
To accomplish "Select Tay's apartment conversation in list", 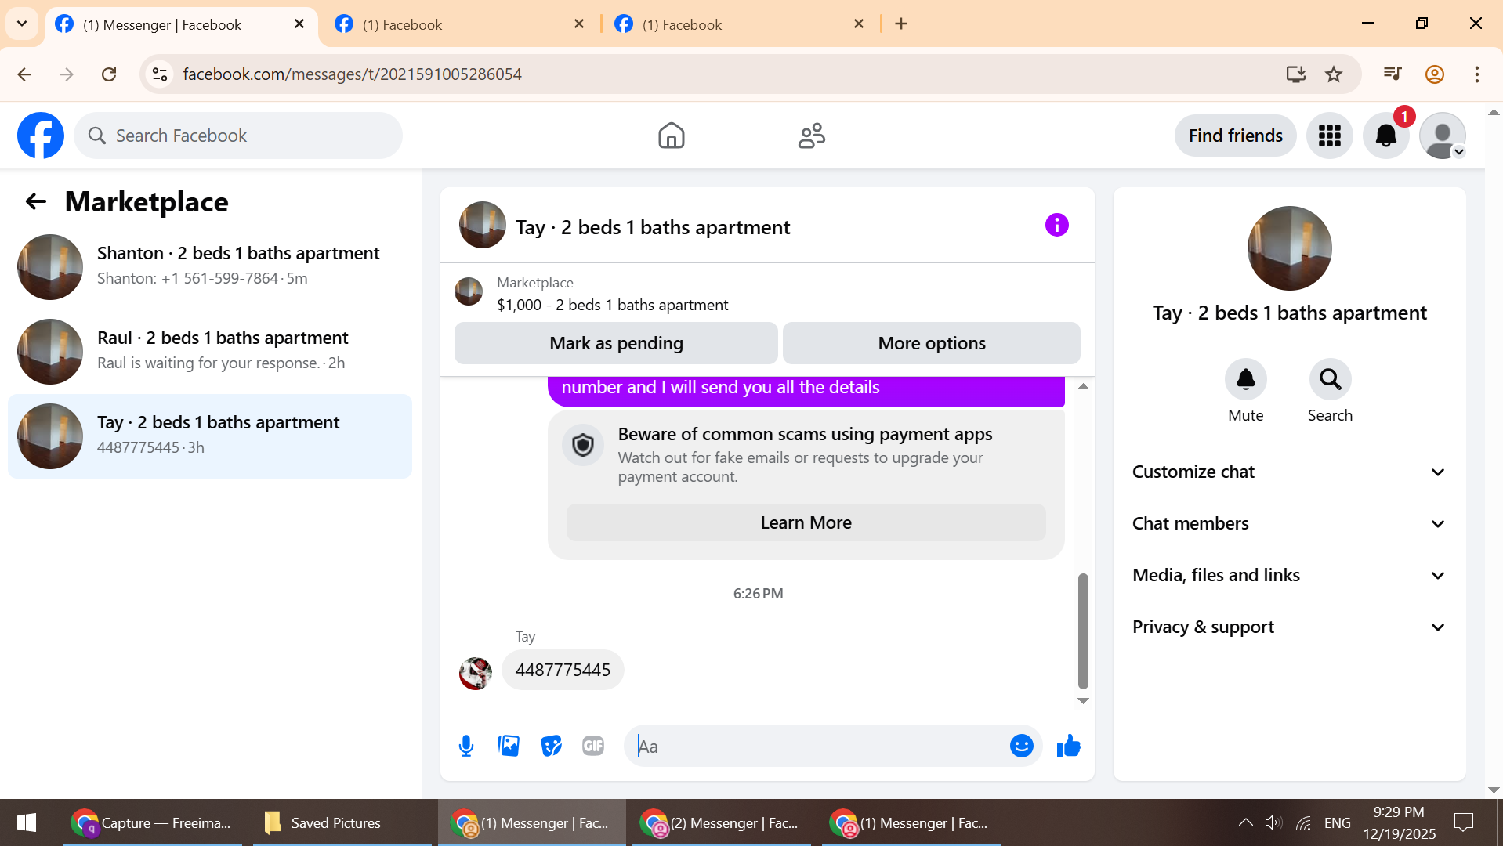I will tap(209, 436).
